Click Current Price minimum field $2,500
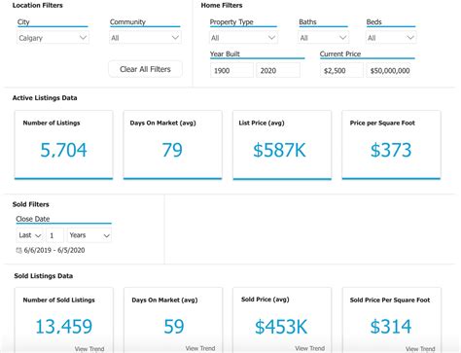461x353 pixels. tap(341, 70)
